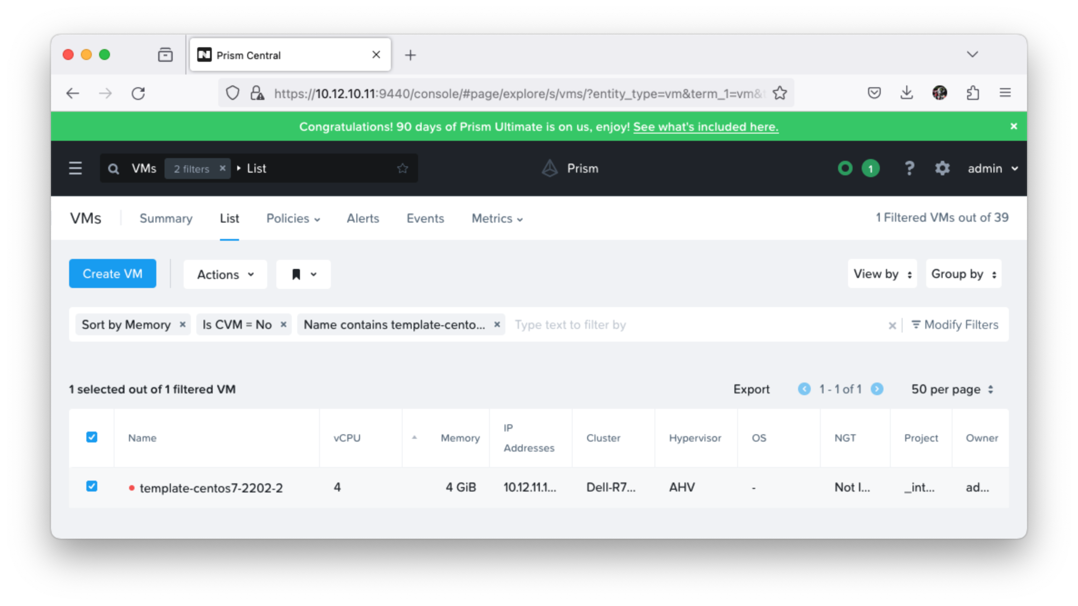
Task: Go to the Events tab
Action: tap(425, 219)
